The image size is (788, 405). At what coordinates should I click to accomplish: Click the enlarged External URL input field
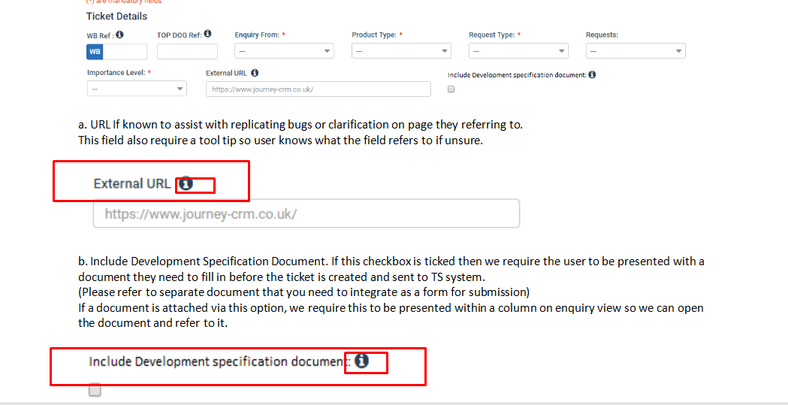[306, 214]
